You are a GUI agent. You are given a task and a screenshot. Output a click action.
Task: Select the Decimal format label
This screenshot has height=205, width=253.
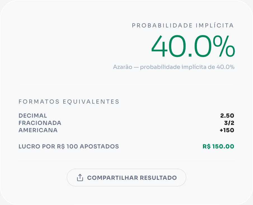(32, 115)
